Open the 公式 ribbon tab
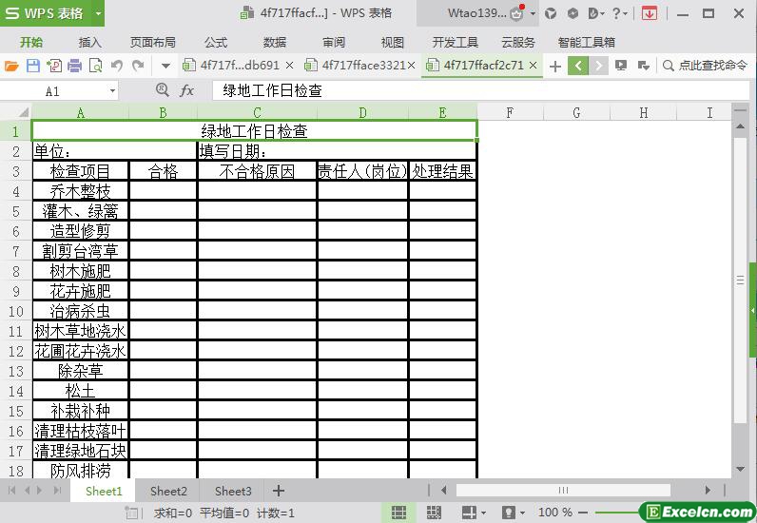This screenshot has width=757, height=523. (x=216, y=43)
